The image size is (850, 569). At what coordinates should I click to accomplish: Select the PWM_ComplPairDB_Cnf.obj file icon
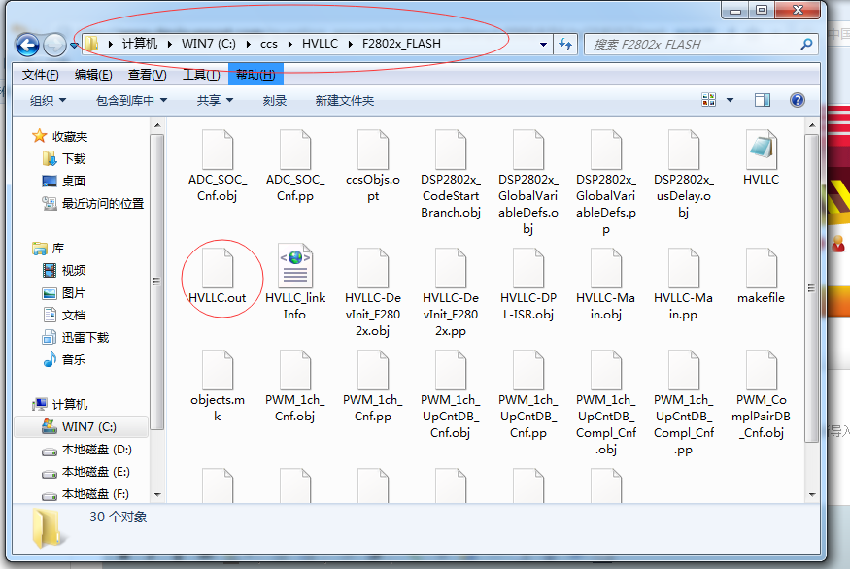(761, 370)
